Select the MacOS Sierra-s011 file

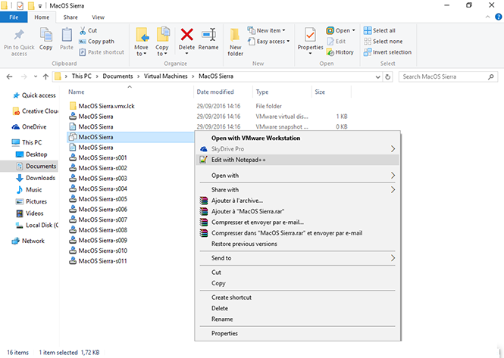coord(99,261)
